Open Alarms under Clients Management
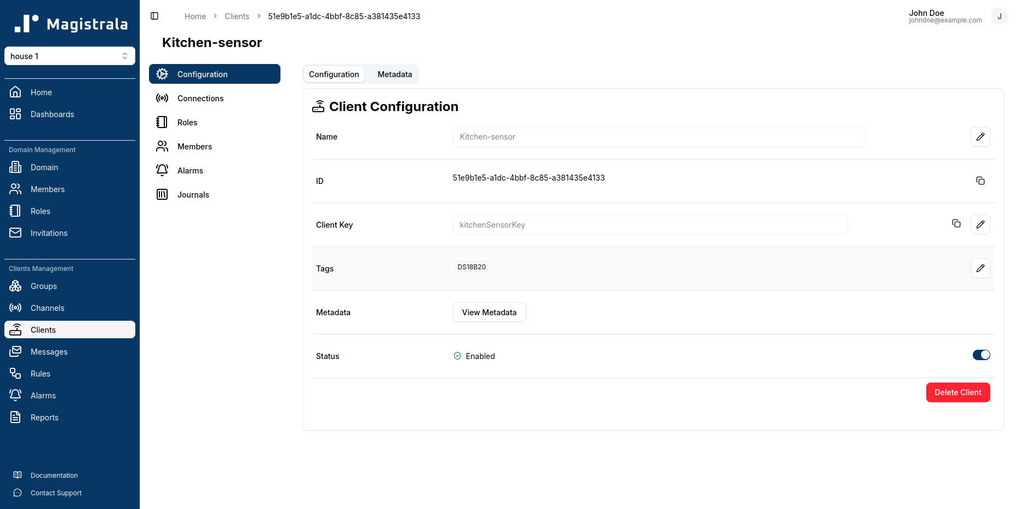The image size is (1021, 509). pyautogui.click(x=43, y=395)
